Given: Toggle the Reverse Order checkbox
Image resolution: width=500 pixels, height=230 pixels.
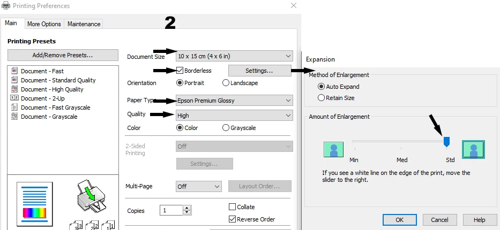Looking at the screenshot, I should click(232, 219).
